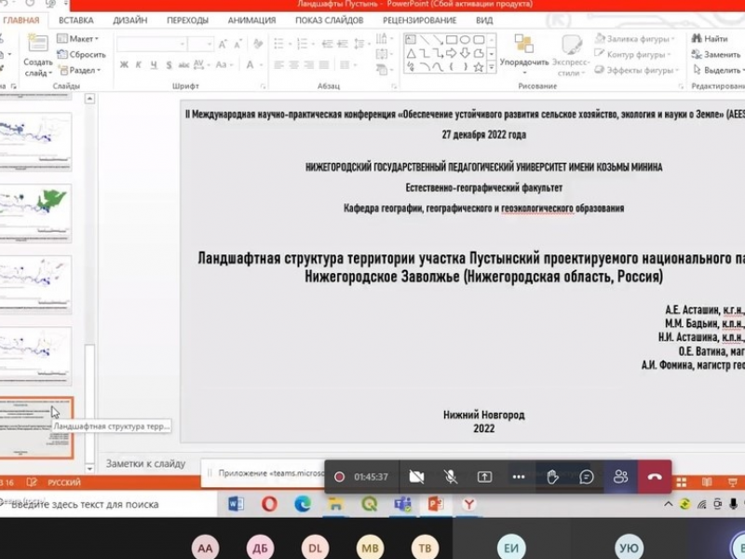Open more actions in Teams call bar
Image resolution: width=745 pixels, height=559 pixels.
tap(519, 476)
